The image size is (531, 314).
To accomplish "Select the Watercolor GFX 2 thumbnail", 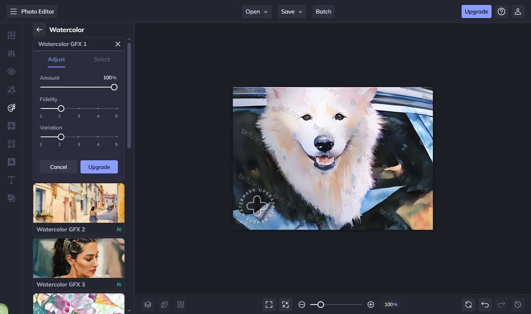I will [x=79, y=203].
